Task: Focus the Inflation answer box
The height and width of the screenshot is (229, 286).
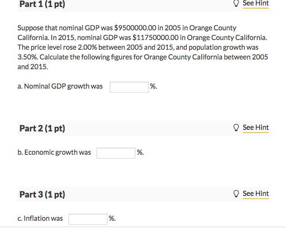Action: pyautogui.click(x=88, y=219)
